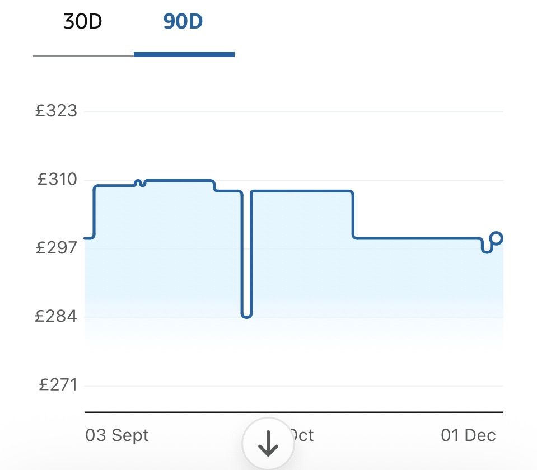Image resolution: width=537 pixels, height=470 pixels.
Task: Click the £284 y-axis label
Action: 56,317
